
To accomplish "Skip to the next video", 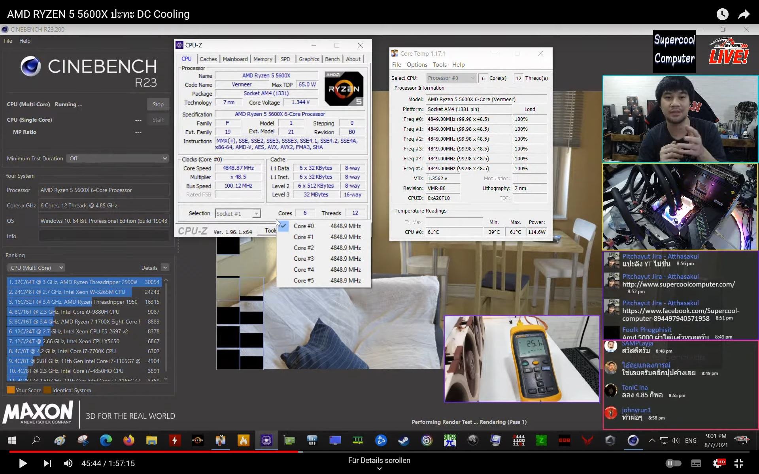I will pyautogui.click(x=47, y=463).
